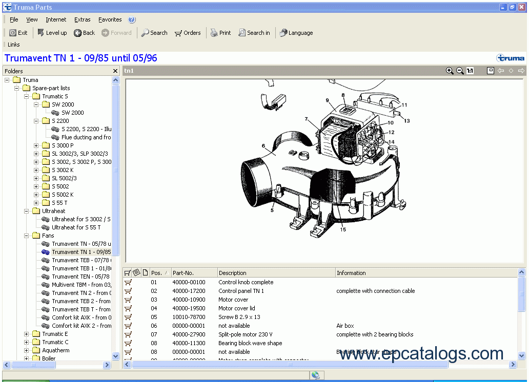This screenshot has height=382, width=529.
Task: Sort by Information column header
Action: click(426, 273)
